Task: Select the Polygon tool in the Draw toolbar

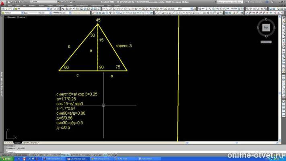Action: (x=167, y=13)
